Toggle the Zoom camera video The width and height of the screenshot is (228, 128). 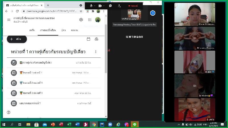click(100, 6)
